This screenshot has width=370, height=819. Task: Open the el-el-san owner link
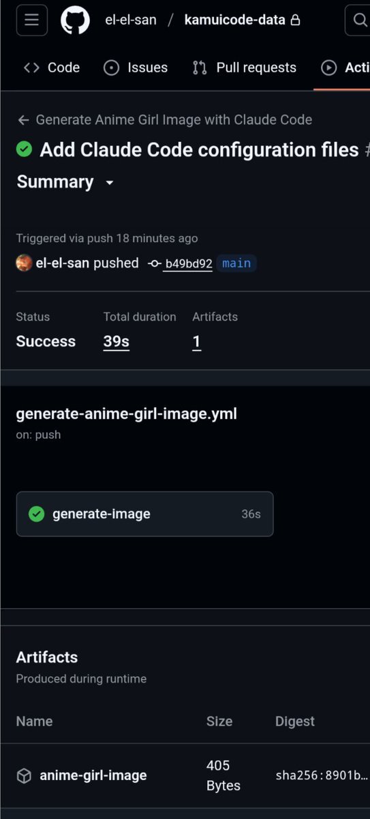point(130,20)
